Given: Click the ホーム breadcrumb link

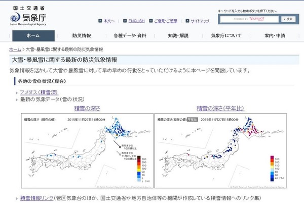Looking at the screenshot, I should [x=15, y=49].
